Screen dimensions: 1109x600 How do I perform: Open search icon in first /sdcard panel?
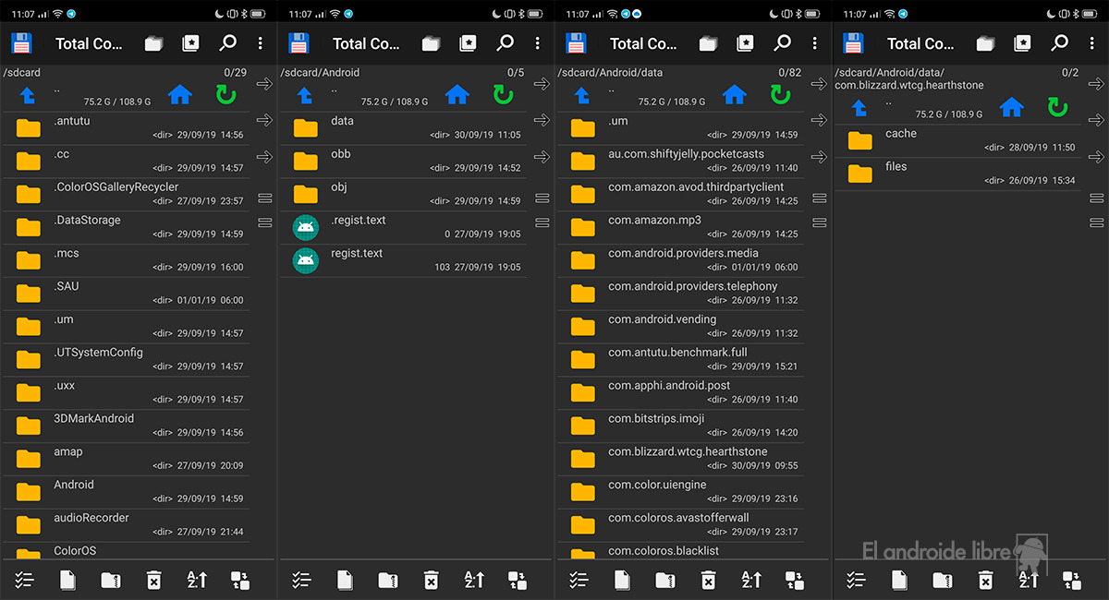click(x=227, y=43)
